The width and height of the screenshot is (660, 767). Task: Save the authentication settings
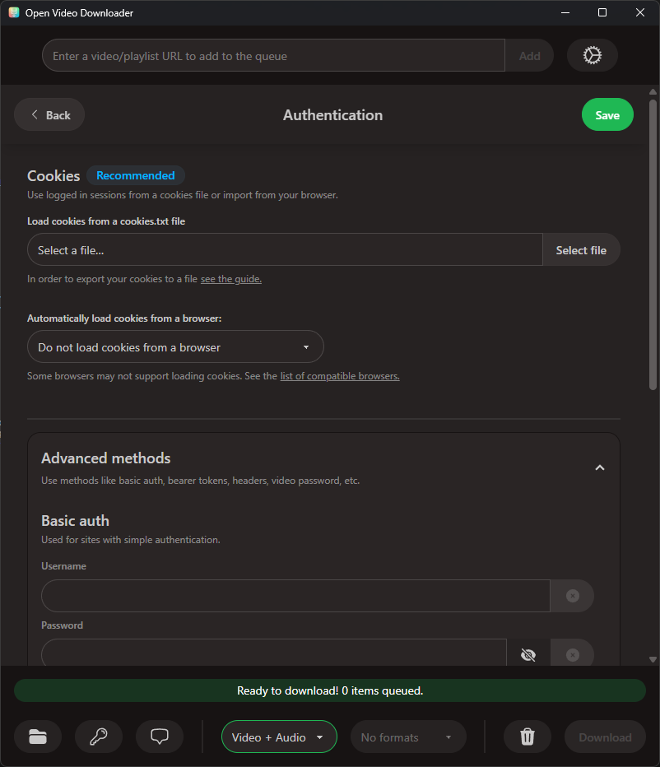tap(607, 114)
